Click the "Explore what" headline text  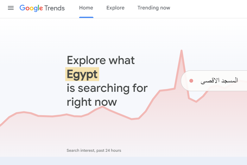coord(101,60)
